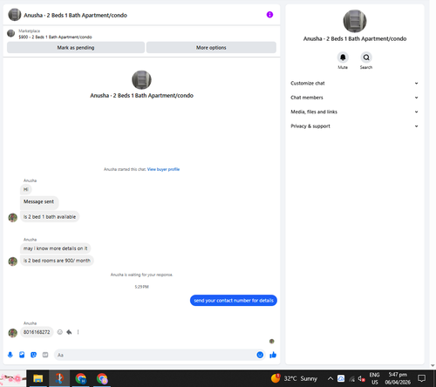This screenshot has width=436, height=387.
Task: Click chat title Anusha 2 Beds header
Action: click(x=75, y=15)
